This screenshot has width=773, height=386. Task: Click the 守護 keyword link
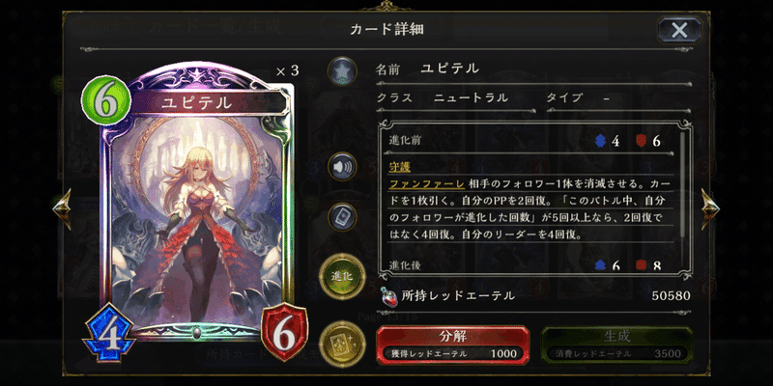tap(400, 167)
